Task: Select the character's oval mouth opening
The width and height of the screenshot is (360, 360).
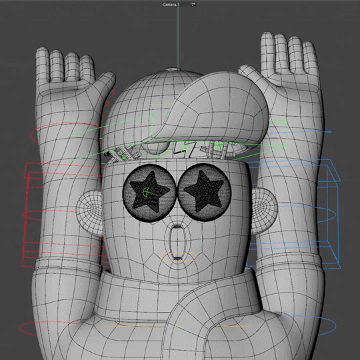Action: point(177,241)
